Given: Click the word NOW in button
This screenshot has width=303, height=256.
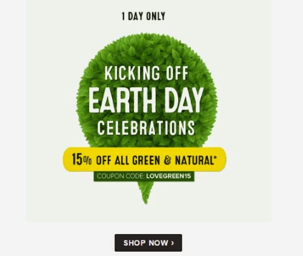Looking at the screenshot, I should point(158,243).
